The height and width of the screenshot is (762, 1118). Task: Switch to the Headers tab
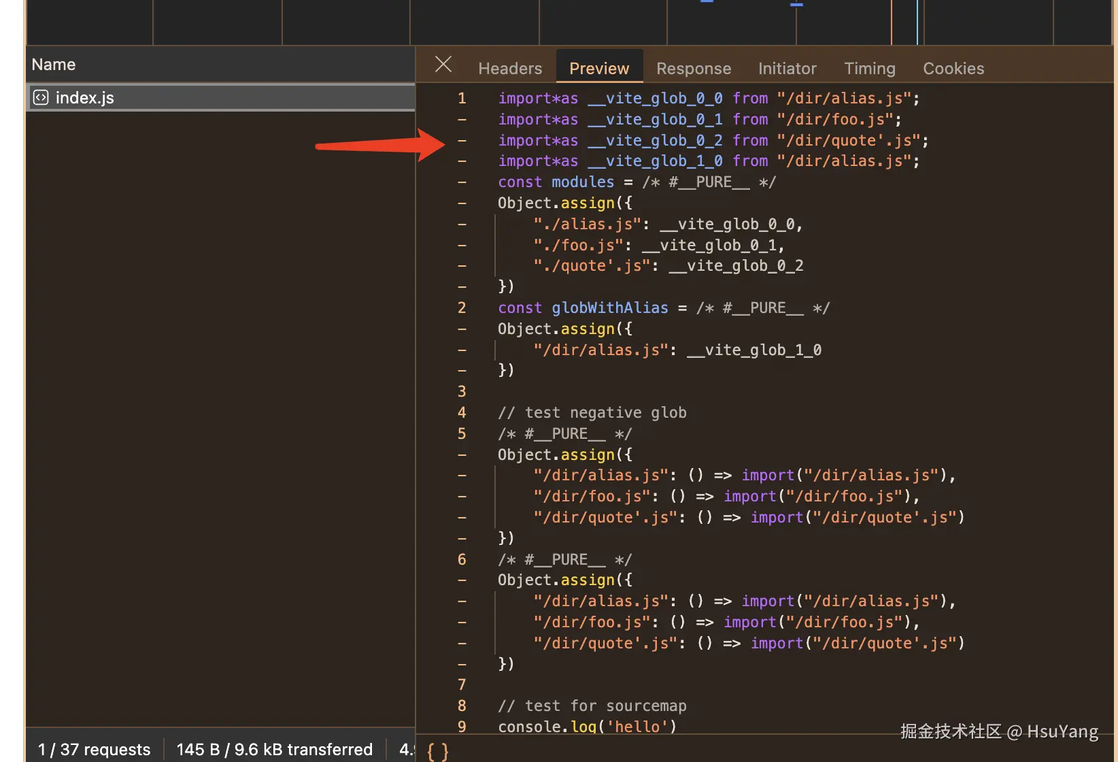tap(510, 68)
